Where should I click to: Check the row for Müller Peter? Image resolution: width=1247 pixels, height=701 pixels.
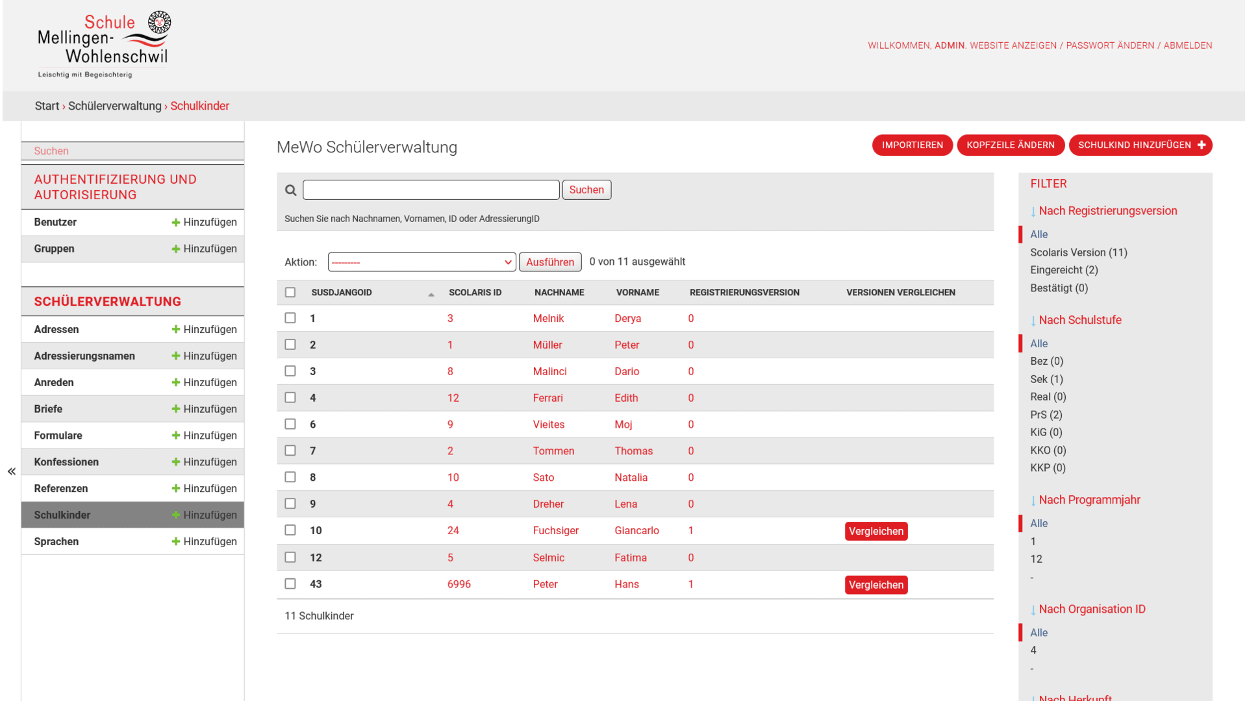(290, 345)
